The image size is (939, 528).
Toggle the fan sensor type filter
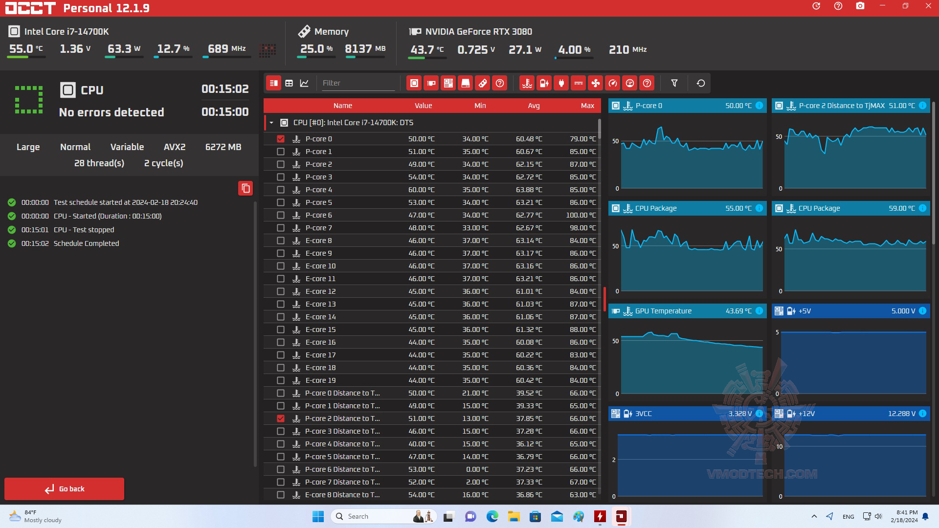pos(595,83)
